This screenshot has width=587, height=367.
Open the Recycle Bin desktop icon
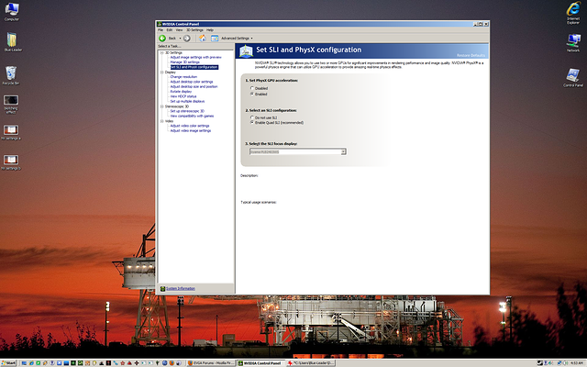pyautogui.click(x=12, y=72)
